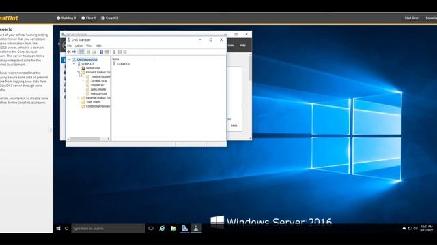Click the volume icon in system tray
Image resolution: width=437 pixels, height=245 pixels.
click(416, 229)
